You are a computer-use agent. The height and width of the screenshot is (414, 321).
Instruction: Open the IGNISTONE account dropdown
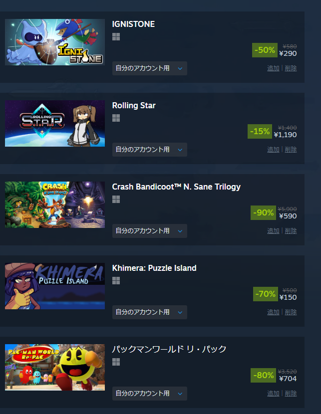click(150, 68)
